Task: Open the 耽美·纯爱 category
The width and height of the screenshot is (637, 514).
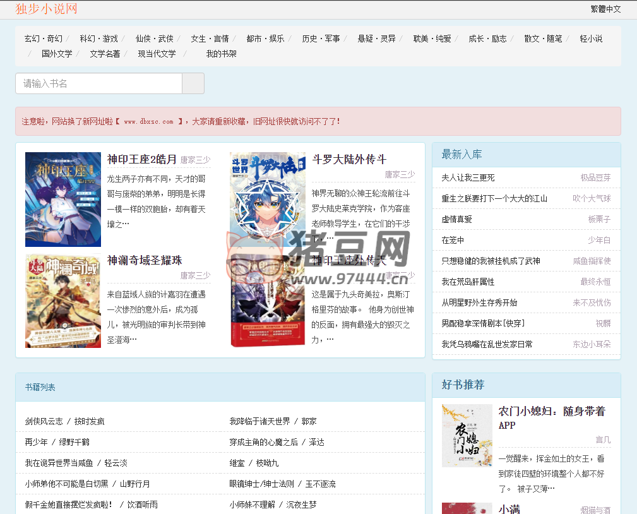Action: click(432, 39)
